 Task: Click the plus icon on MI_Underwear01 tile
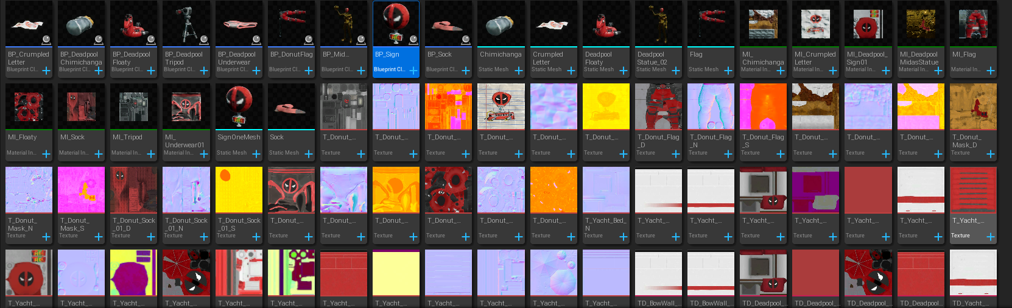[x=204, y=155]
